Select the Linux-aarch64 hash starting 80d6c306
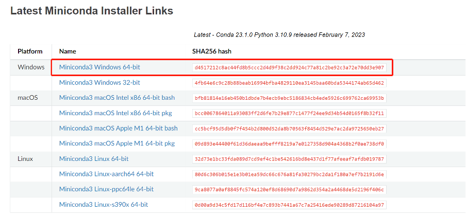Image resolution: width=466 pixels, height=217 pixels. (289, 174)
